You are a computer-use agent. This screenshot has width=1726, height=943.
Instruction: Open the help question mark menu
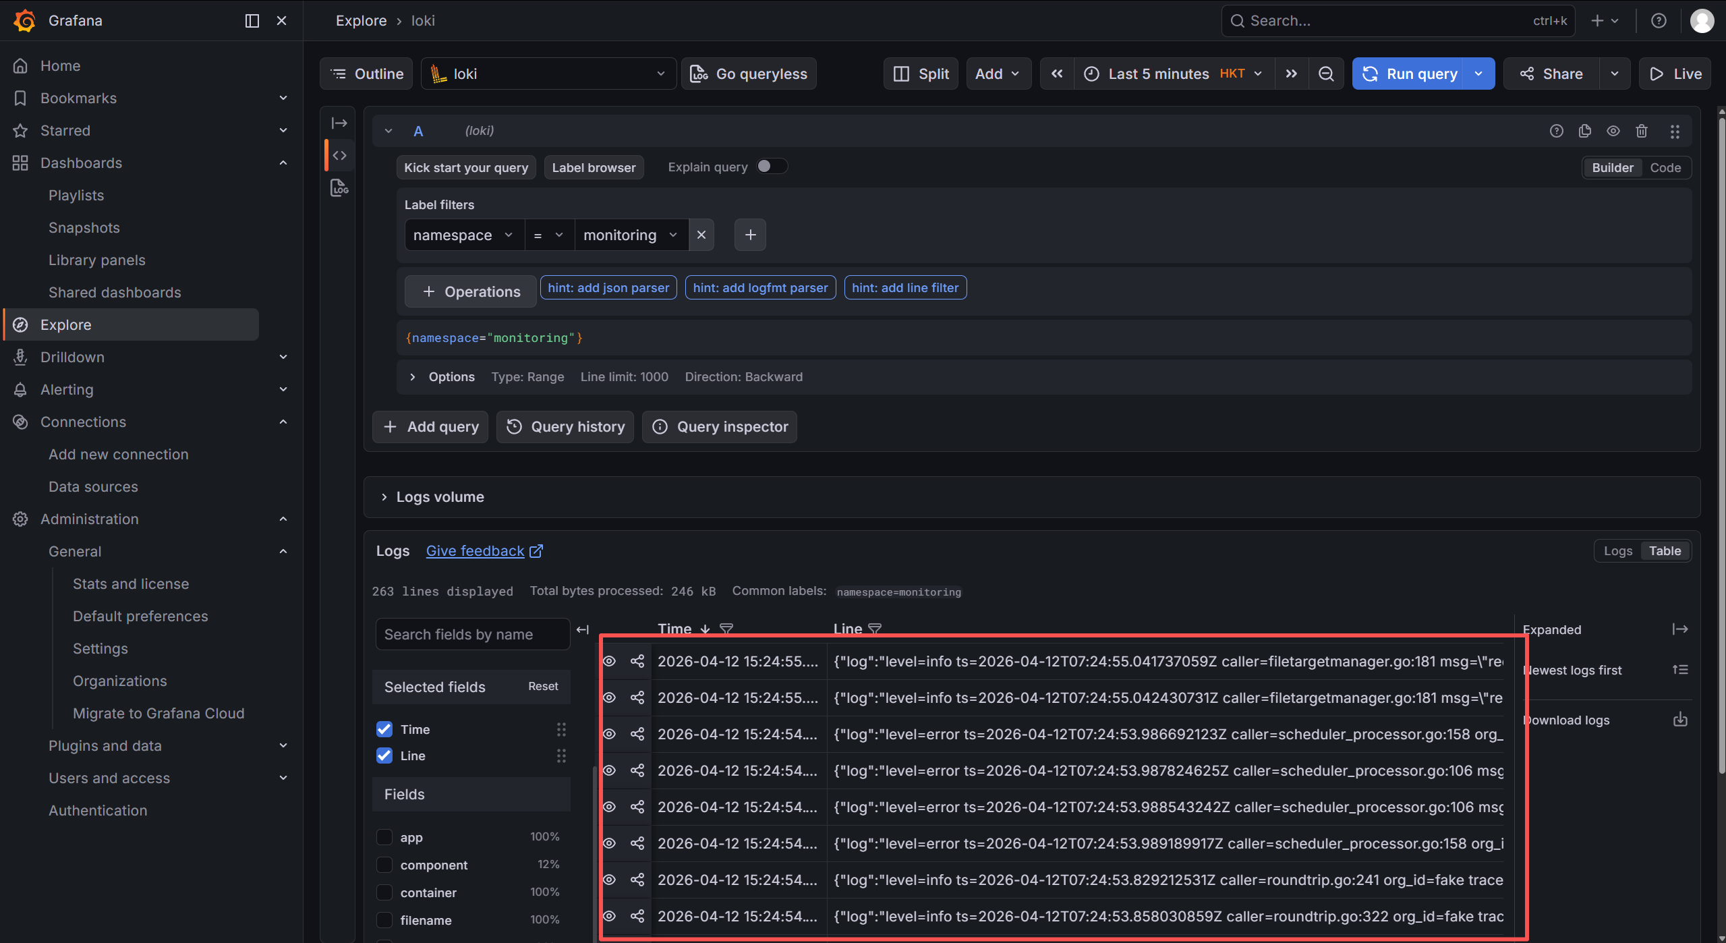tap(1659, 21)
